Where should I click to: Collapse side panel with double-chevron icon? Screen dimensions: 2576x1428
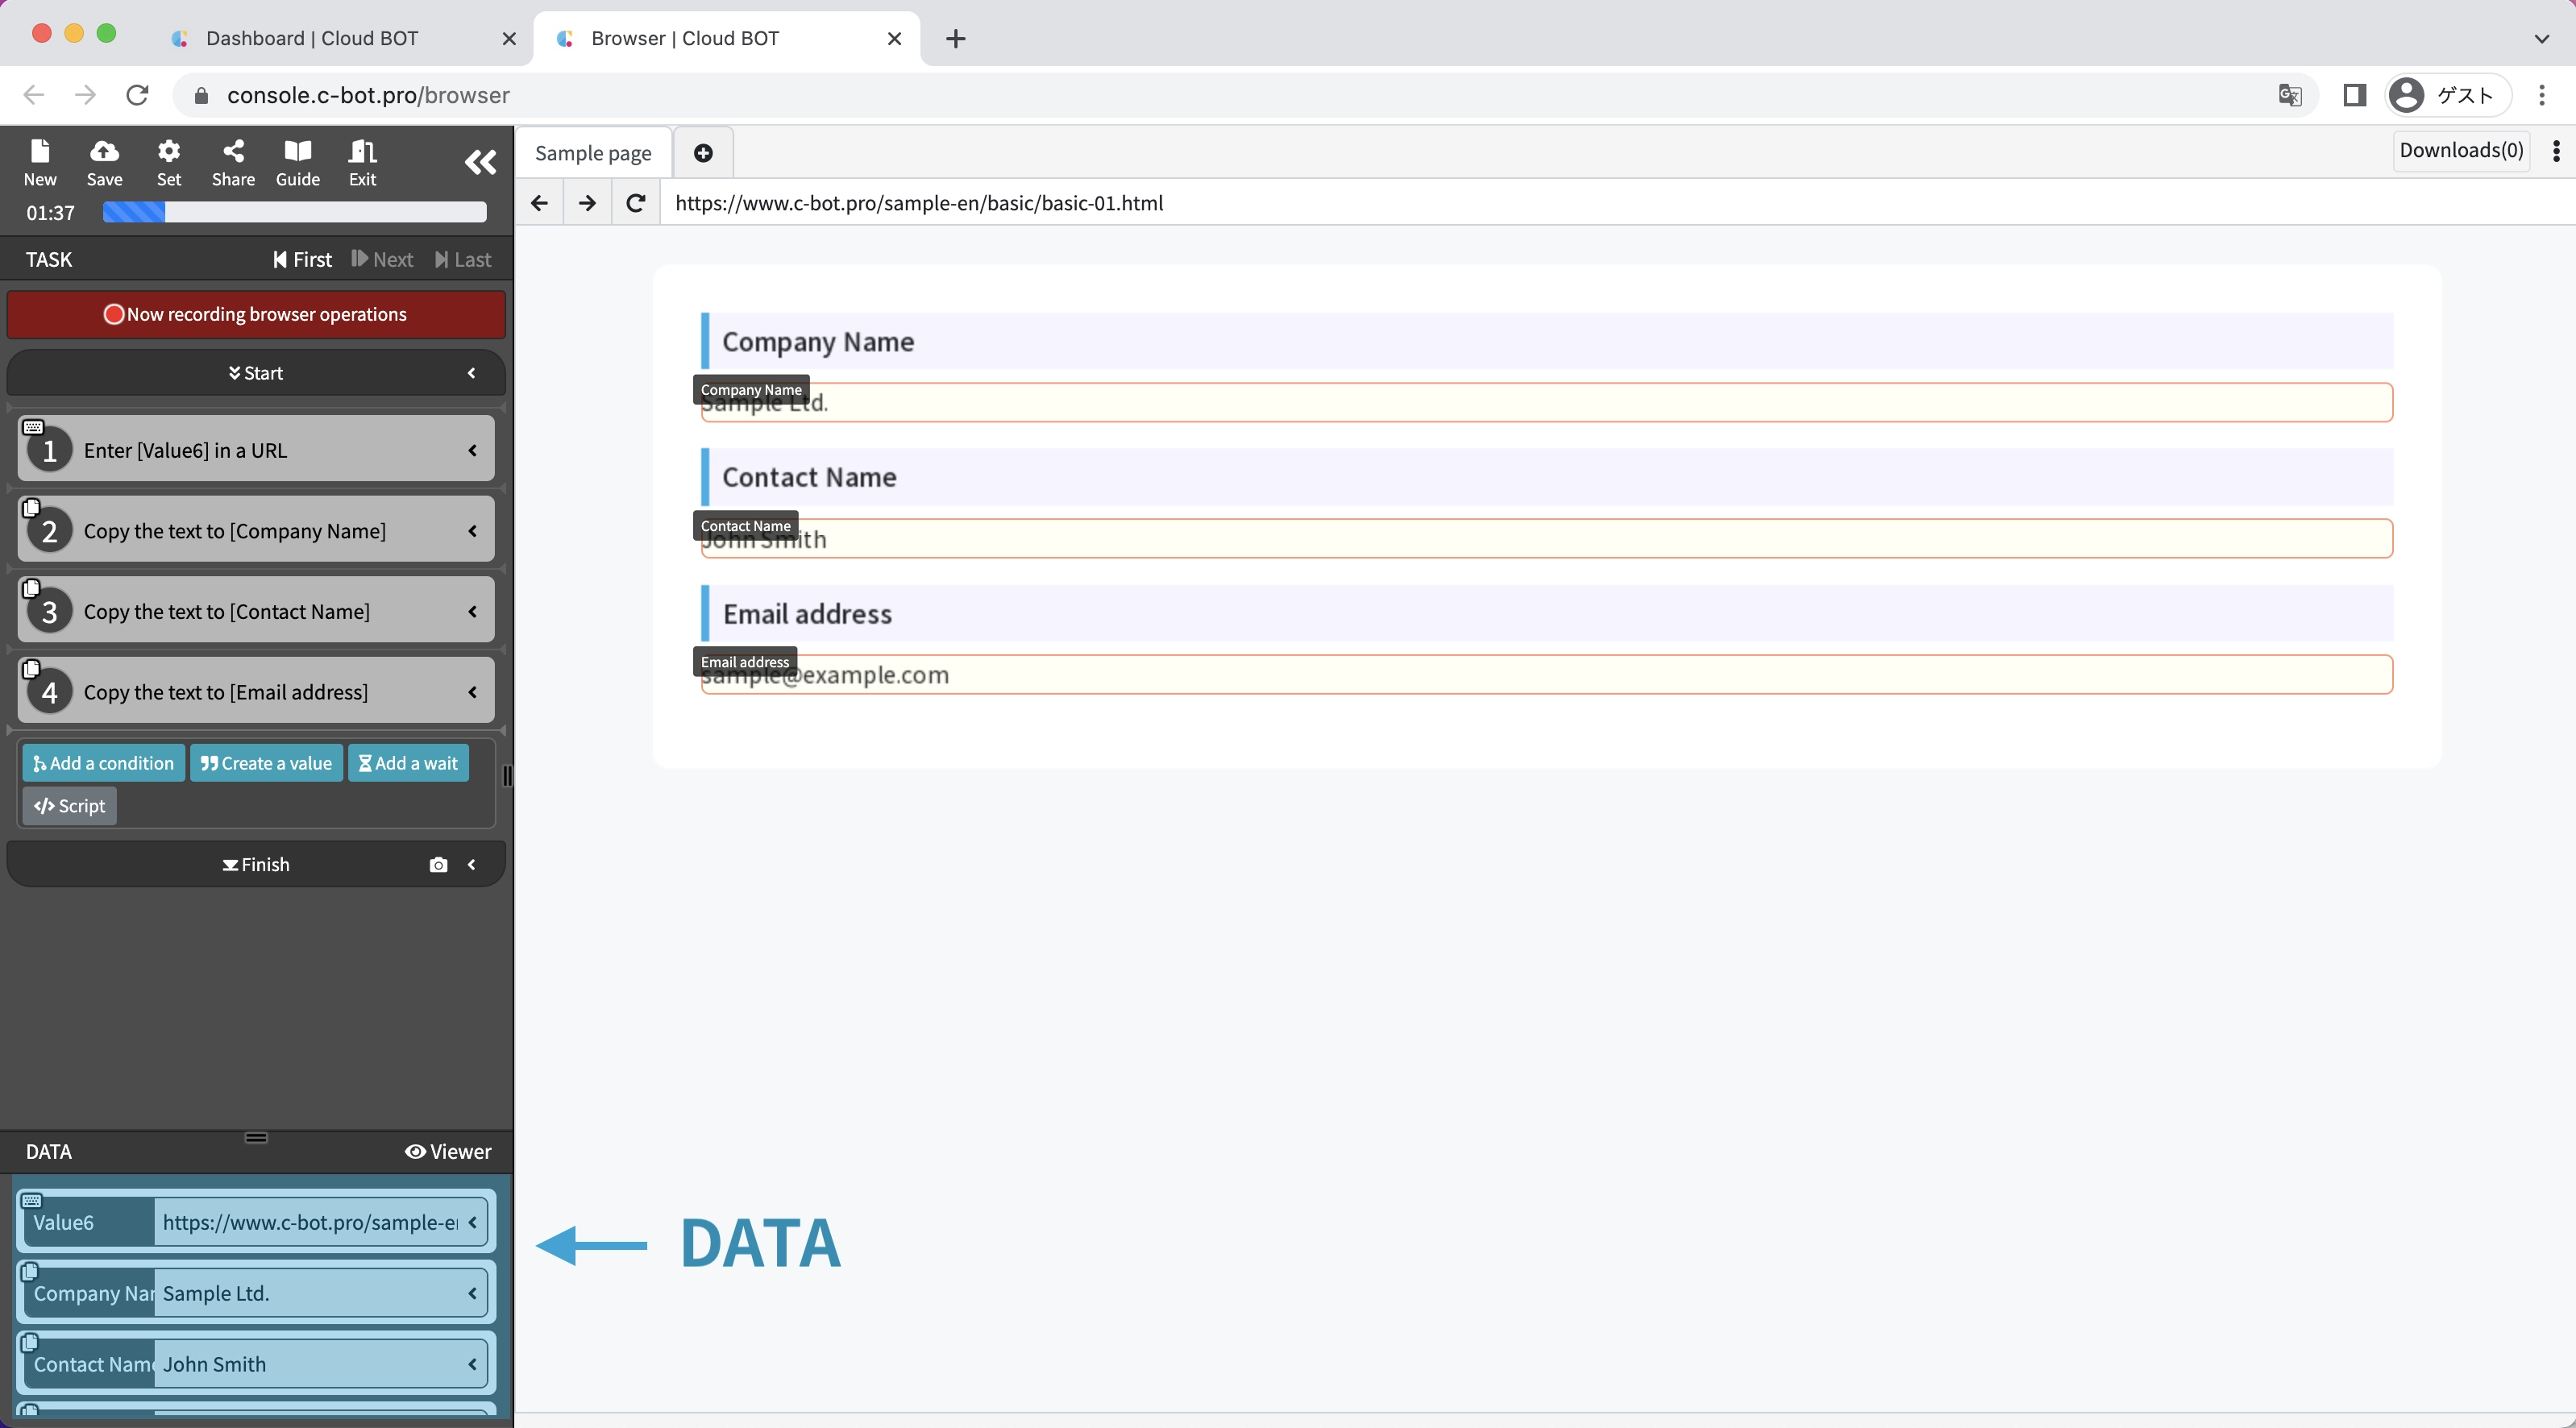(480, 162)
